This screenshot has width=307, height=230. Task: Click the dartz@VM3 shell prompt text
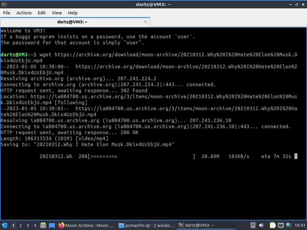pos(18,55)
